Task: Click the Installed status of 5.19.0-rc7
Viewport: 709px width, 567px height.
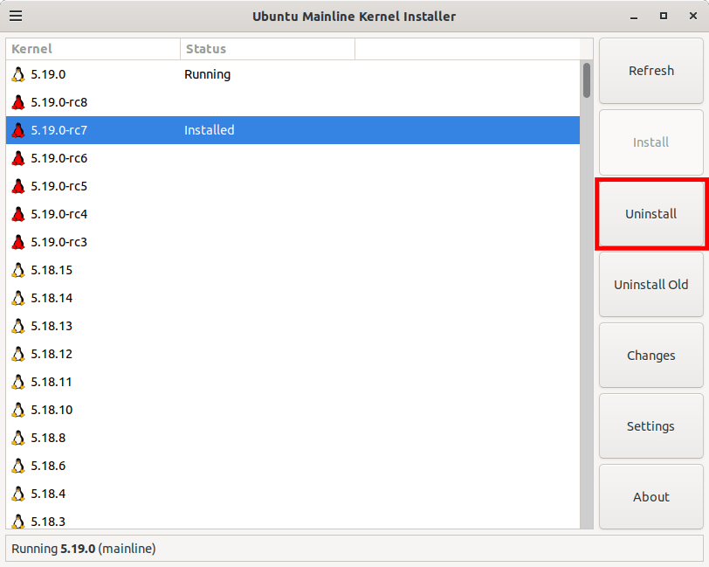Action: [x=210, y=130]
